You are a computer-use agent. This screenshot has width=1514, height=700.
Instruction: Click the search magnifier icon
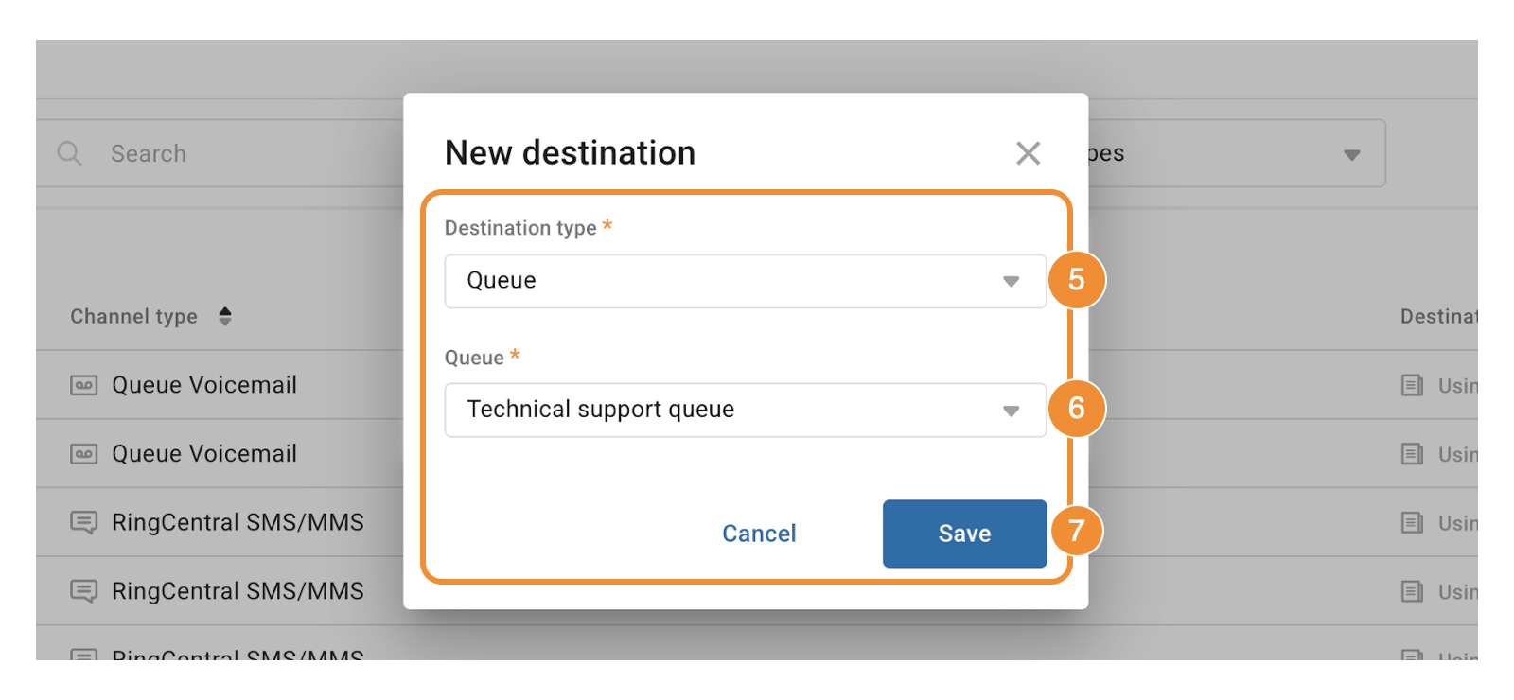[x=69, y=153]
